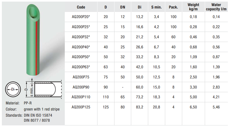Click product code AQ200P63*
Viewport: 230px width, 127px height.
(81, 67)
